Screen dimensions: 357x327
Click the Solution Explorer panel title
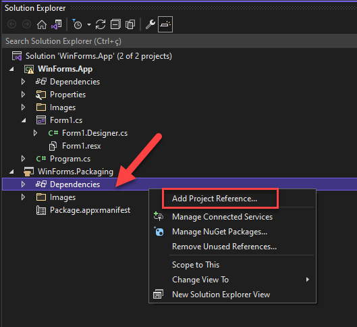35,8
